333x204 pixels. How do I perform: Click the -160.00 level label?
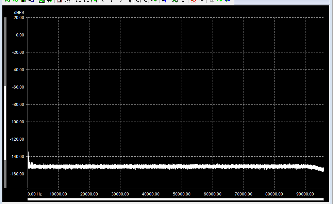coord(17,174)
